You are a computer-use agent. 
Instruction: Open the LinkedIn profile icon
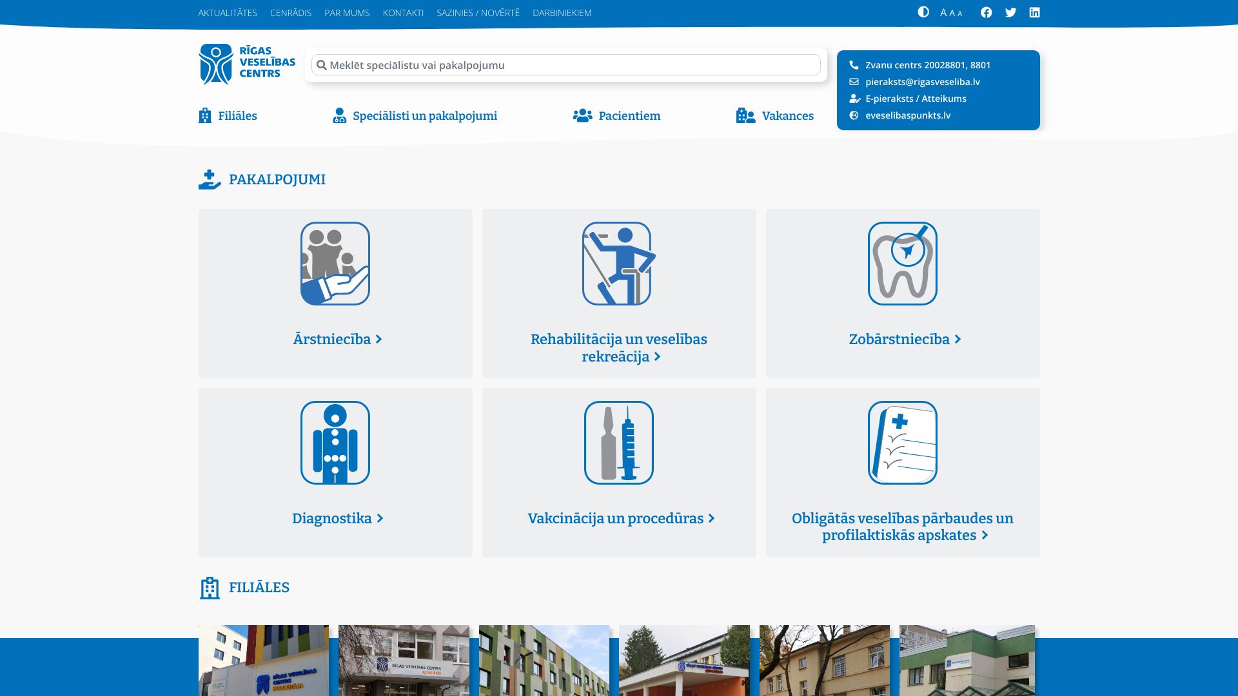click(x=1034, y=12)
